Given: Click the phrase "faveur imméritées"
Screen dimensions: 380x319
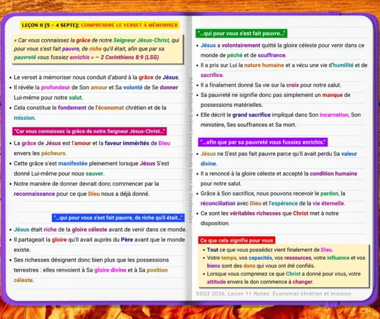Looking at the screenshot, I should pos(127,143).
